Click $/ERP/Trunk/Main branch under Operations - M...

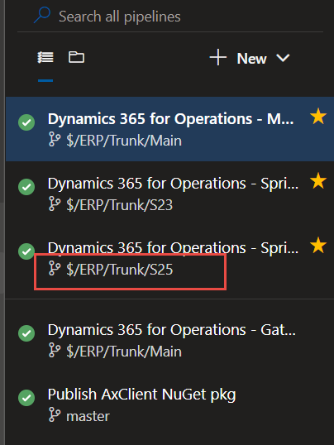click(124, 141)
